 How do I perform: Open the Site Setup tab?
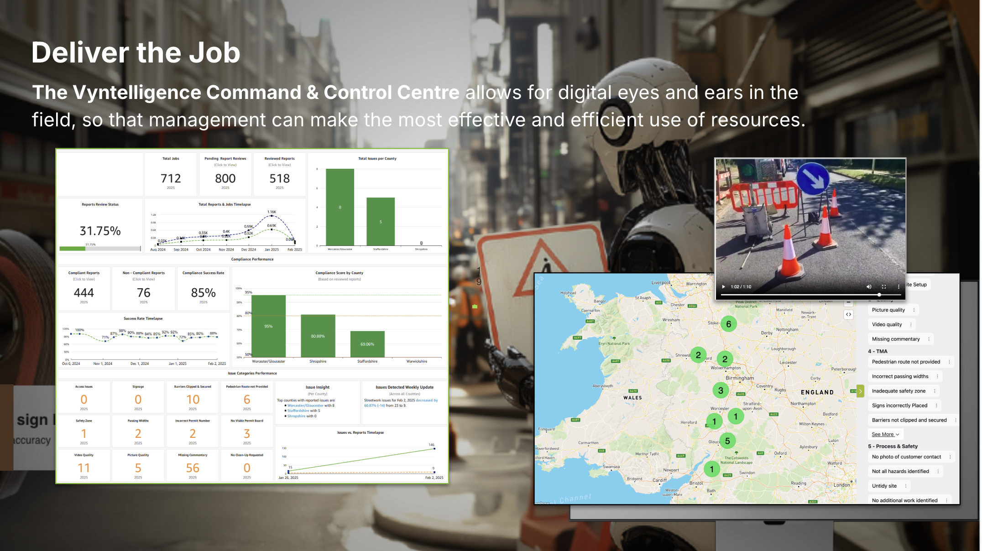(917, 285)
